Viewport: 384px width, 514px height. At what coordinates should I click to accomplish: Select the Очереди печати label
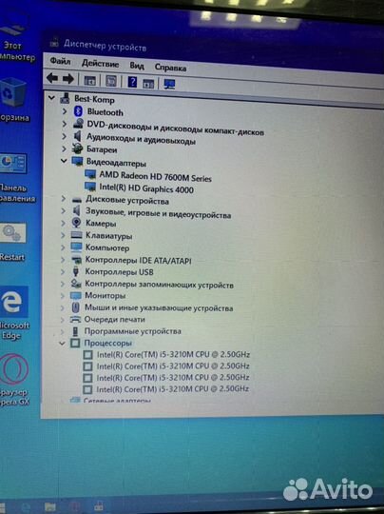tap(115, 319)
